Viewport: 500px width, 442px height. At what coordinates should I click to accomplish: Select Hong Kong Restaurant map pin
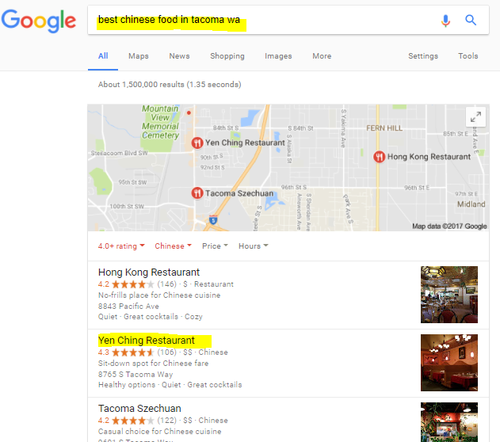379,157
